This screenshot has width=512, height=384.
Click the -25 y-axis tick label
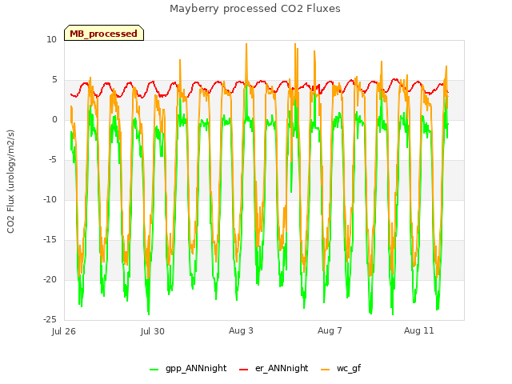[50, 319]
